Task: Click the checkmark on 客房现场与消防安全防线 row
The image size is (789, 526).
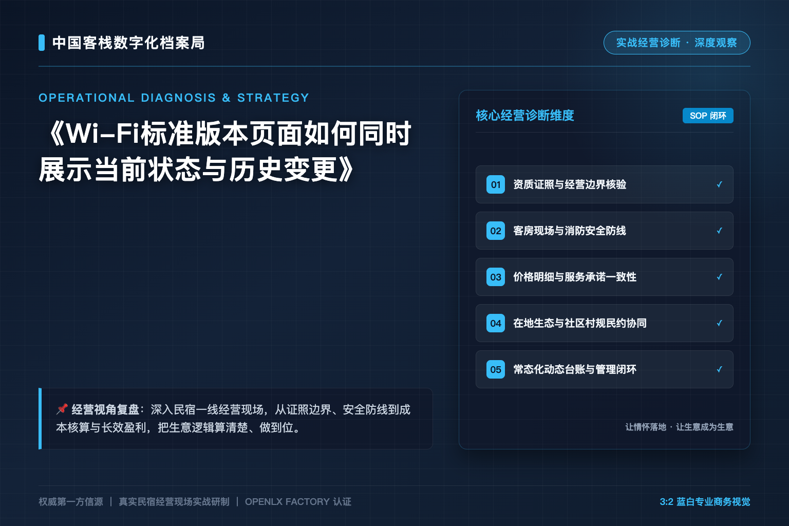Action: point(719,231)
